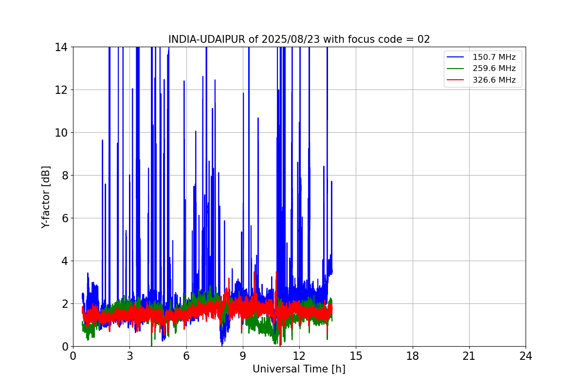
Task: Click x-axis tick label 3
Action: (129, 356)
